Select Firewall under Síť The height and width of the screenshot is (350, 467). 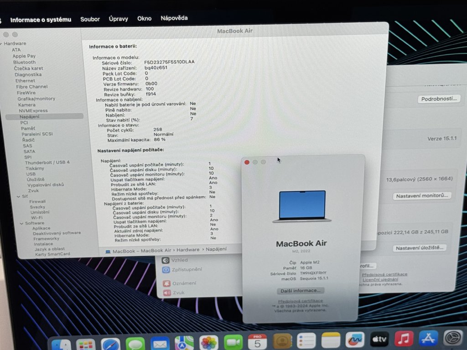pos(37,201)
